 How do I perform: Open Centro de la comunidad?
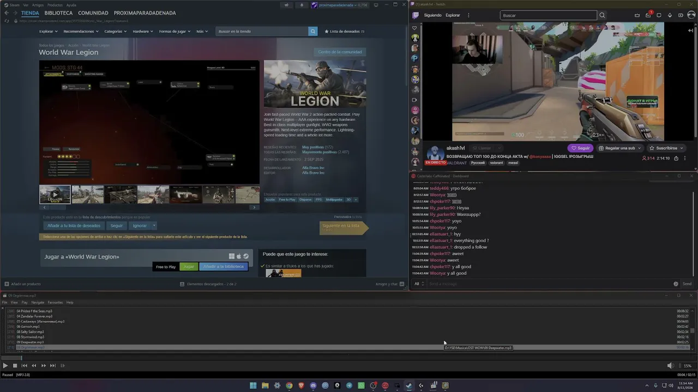point(340,52)
